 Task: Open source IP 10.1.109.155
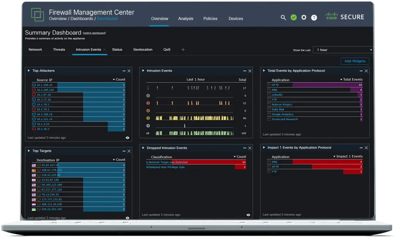pyautogui.click(x=45, y=90)
